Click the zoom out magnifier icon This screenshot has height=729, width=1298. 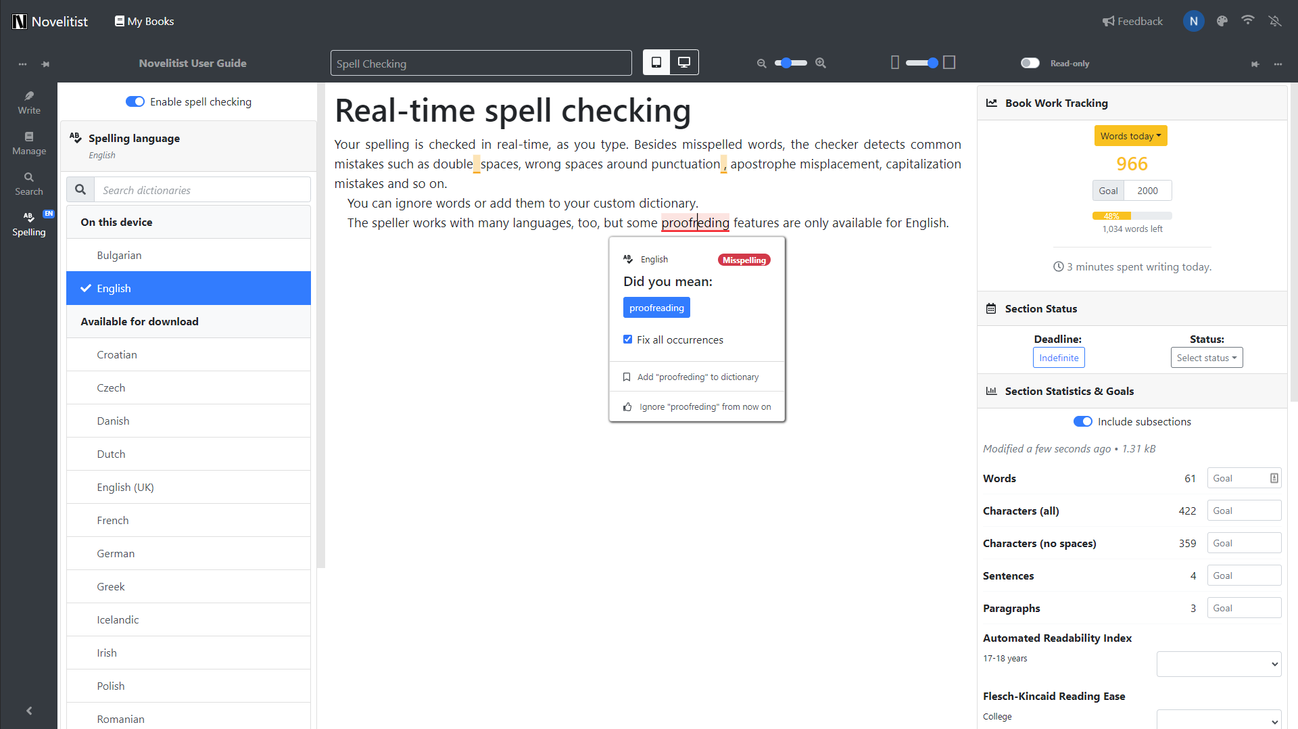click(x=761, y=63)
